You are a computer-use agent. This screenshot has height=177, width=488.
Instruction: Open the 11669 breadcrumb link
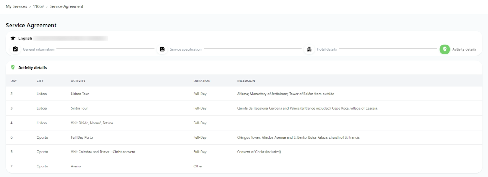[x=38, y=6]
